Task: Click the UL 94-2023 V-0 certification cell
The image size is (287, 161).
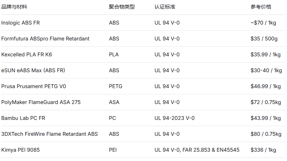Action: (x=175, y=118)
